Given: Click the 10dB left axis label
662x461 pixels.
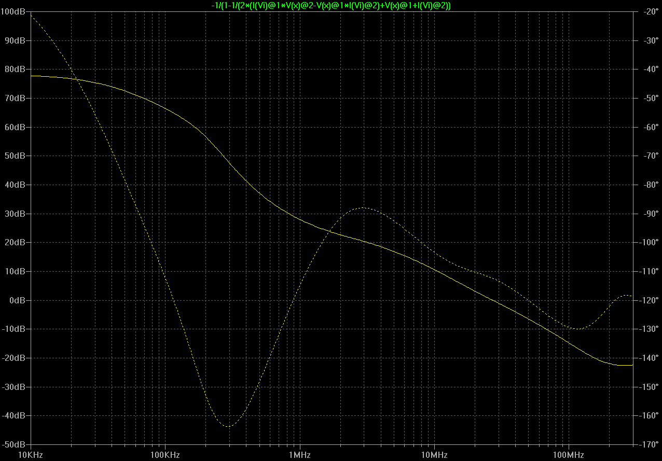Looking at the screenshot, I should 16,271.
